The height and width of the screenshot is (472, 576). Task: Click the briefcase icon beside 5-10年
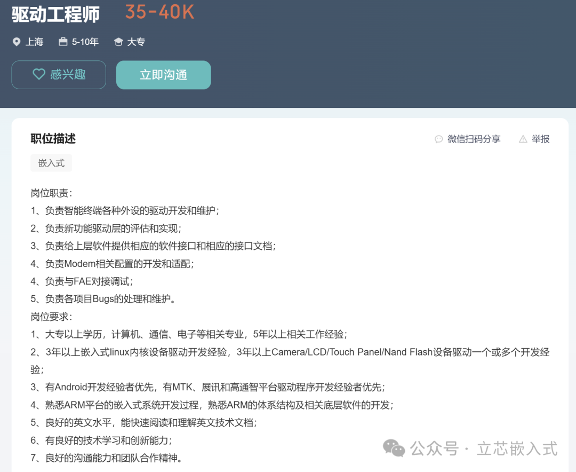[x=63, y=42]
